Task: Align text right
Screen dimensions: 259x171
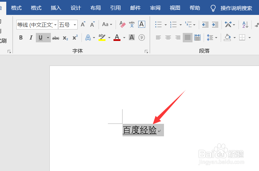Action: [x=178, y=38]
